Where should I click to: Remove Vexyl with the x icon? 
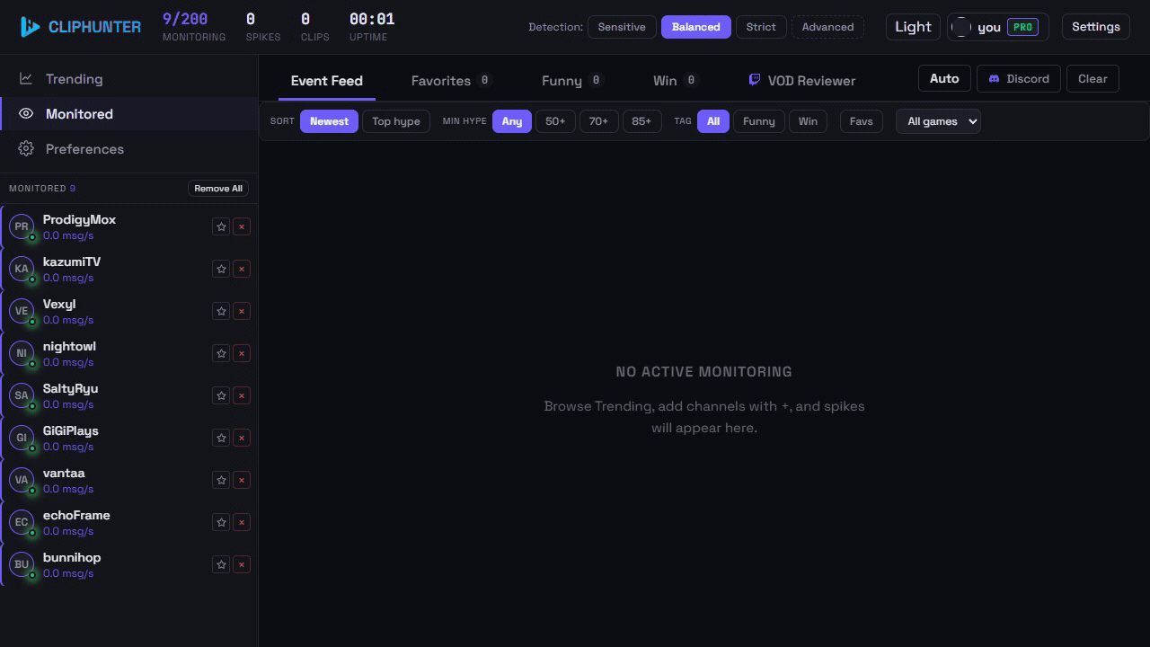point(241,311)
